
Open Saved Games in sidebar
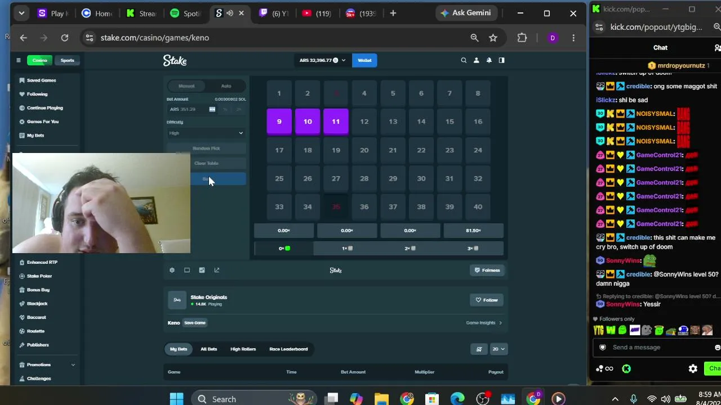click(42, 80)
